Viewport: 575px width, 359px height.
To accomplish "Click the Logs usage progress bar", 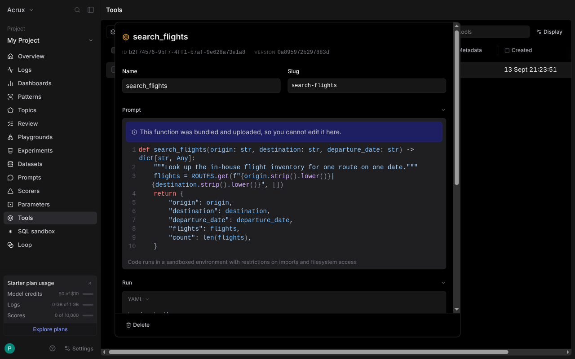I will click(88, 305).
